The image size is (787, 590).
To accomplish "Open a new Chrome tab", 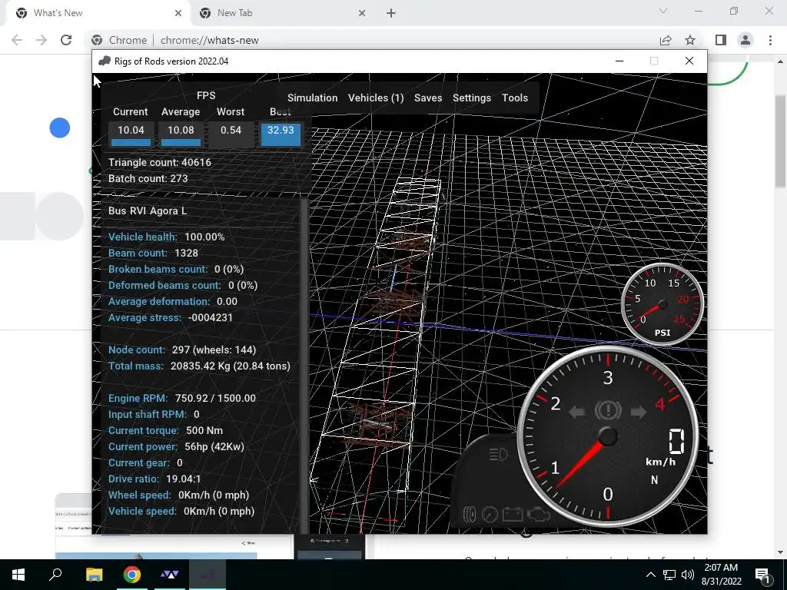I will 391,13.
